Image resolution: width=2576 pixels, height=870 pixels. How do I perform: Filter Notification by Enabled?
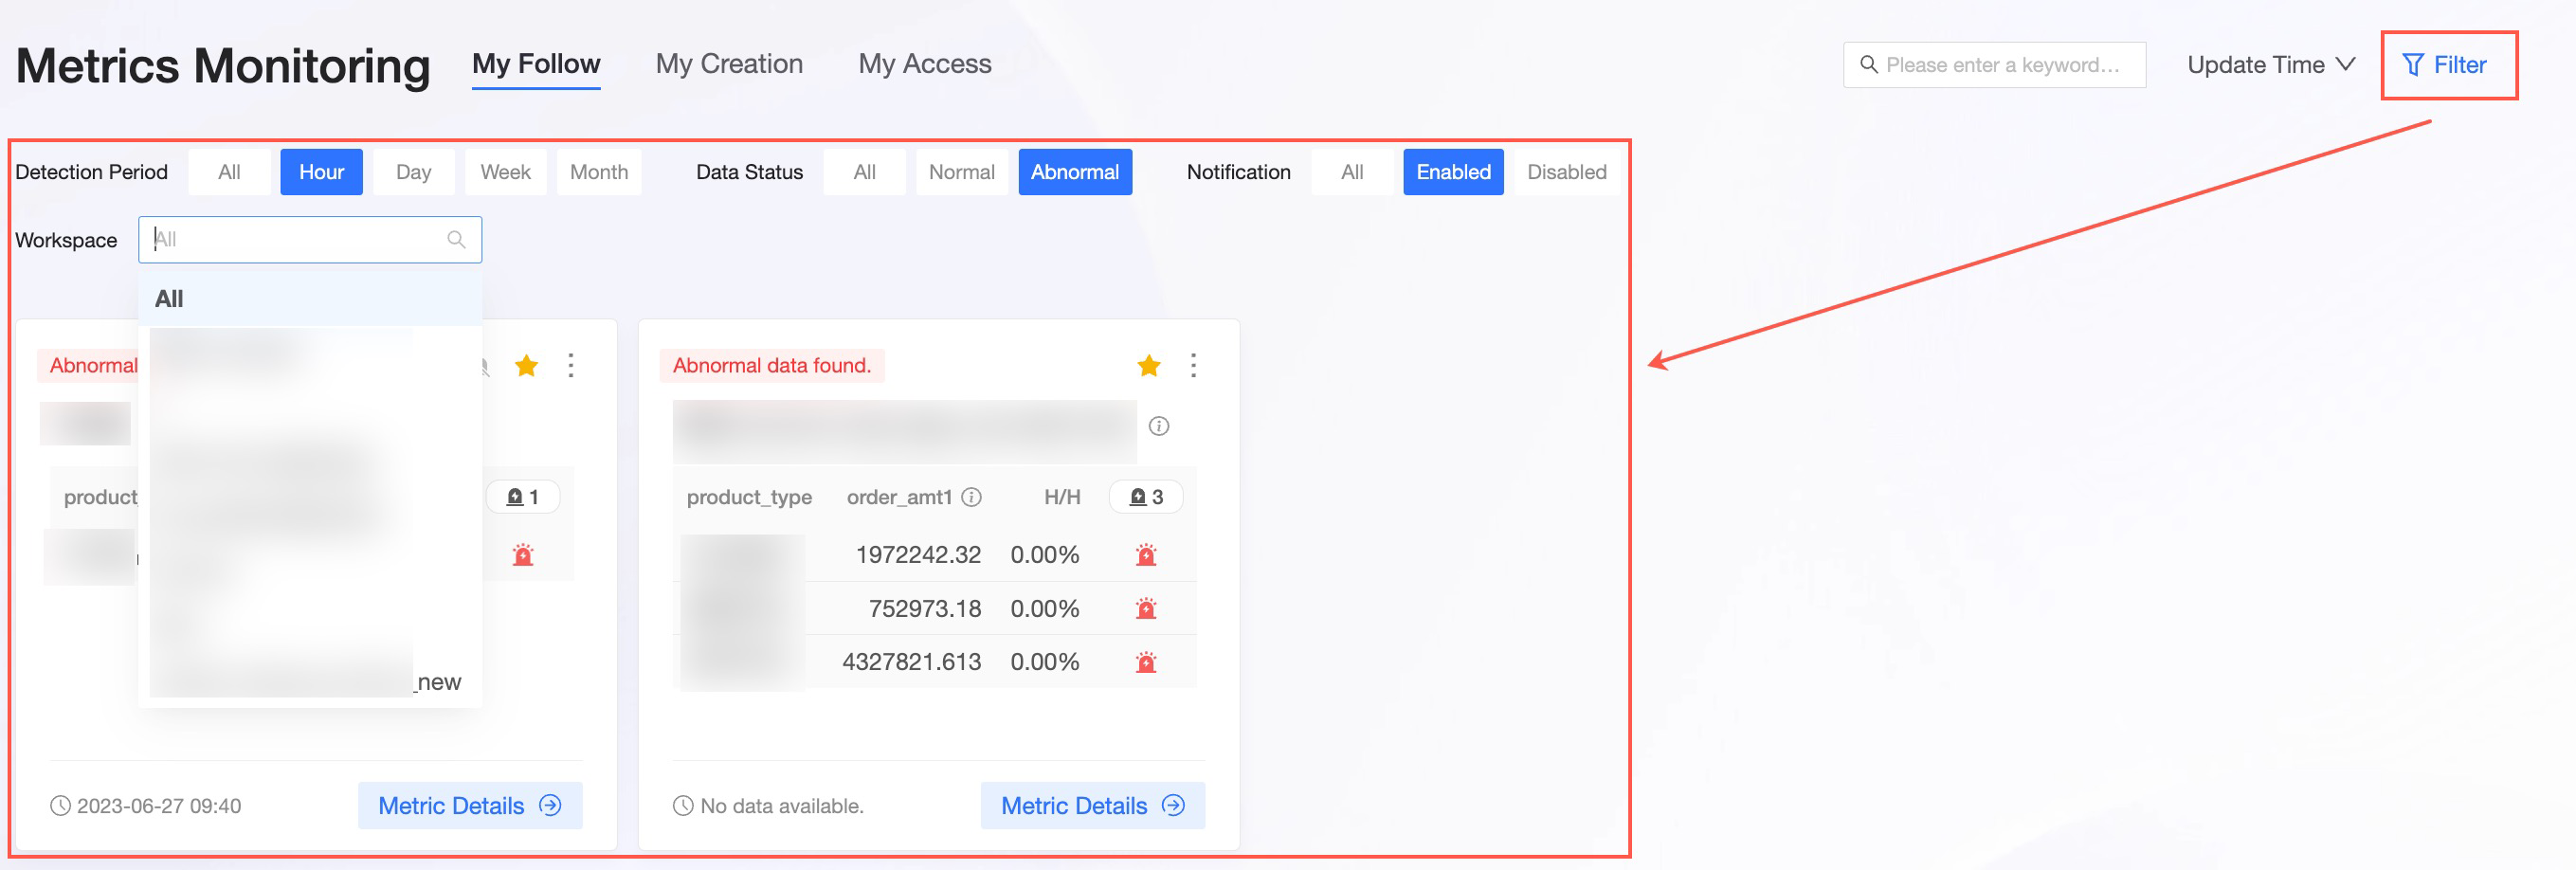[1453, 172]
